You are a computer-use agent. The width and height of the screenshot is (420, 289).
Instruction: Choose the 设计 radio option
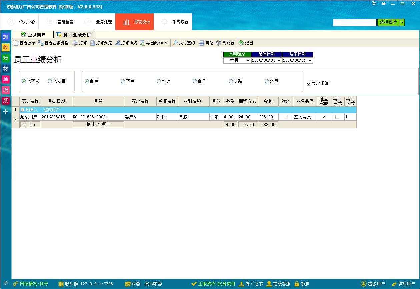tap(159, 81)
